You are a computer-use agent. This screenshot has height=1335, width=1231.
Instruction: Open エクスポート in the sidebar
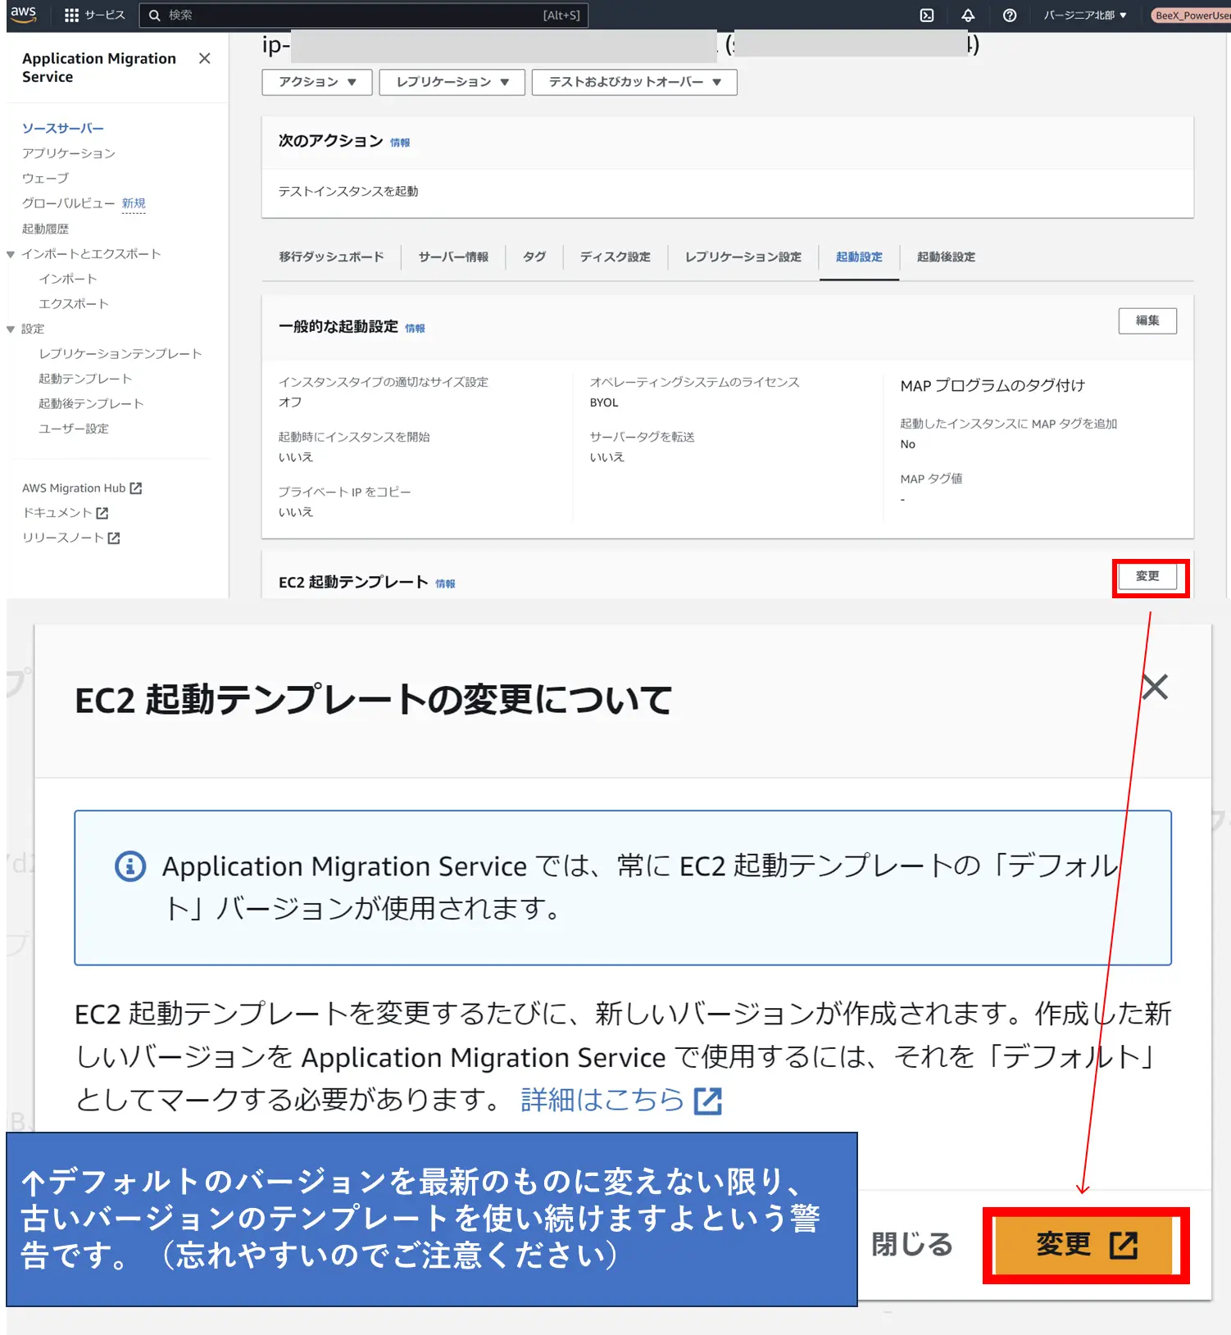(x=74, y=303)
